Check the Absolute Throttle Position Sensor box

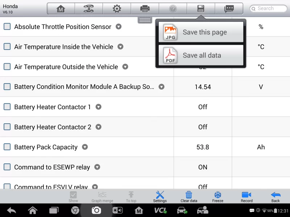click(x=7, y=26)
